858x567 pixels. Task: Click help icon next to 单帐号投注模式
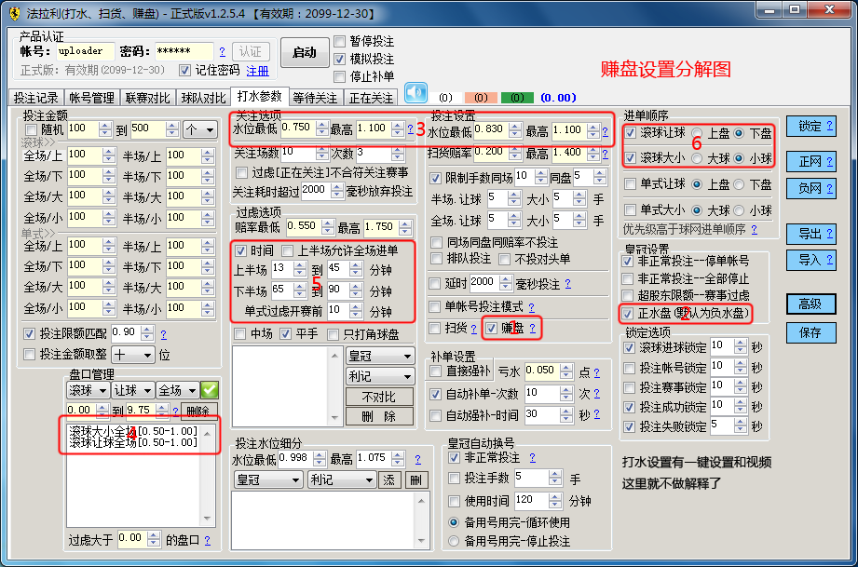coord(531,306)
